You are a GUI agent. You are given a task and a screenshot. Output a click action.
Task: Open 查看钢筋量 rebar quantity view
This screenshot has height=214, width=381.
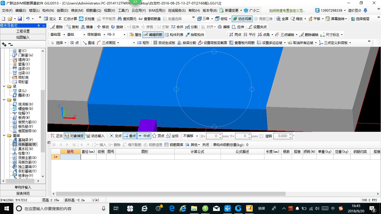click(150, 19)
